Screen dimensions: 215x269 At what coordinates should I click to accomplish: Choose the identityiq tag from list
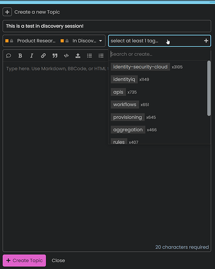(124, 80)
